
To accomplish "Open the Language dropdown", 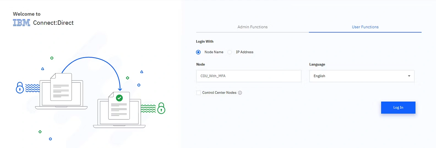I will pos(362,76).
